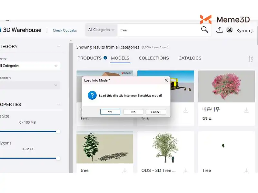Download the 배롱나무 model

pos(246,110)
